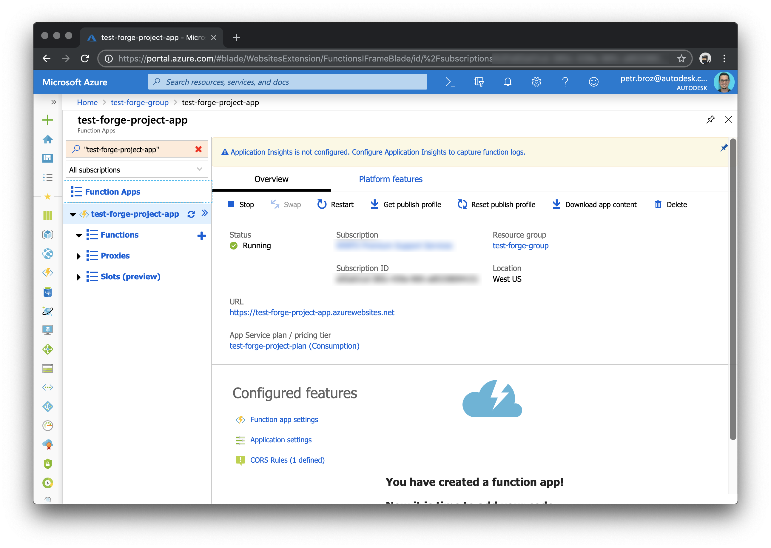Image resolution: width=771 pixels, height=548 pixels.
Task: Click blue pin on Application Insights banner
Action: [724, 147]
